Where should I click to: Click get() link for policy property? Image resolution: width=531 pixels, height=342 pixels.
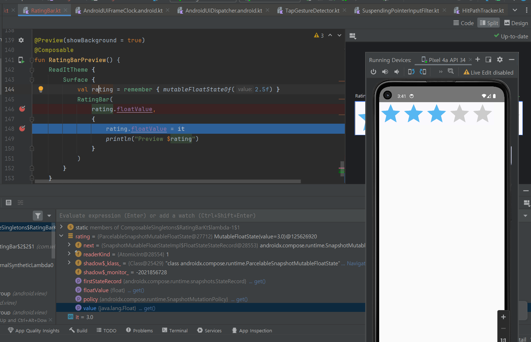(x=242, y=299)
